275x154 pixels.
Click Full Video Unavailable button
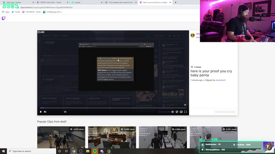pos(225,112)
